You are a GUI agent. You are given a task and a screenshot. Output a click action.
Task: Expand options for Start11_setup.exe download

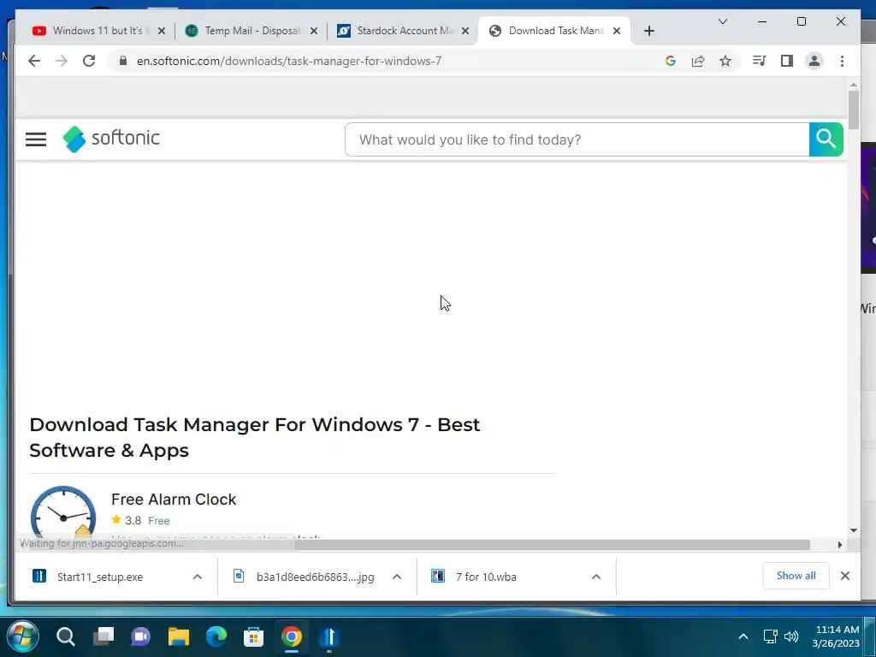198,577
